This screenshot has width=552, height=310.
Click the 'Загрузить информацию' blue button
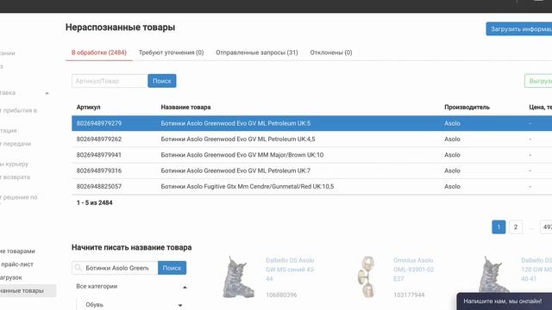(519, 28)
